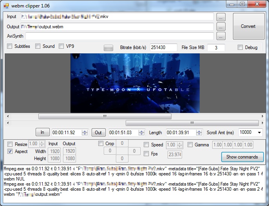Click the top Crop value field
The width and height of the screenshot is (269, 206).
(x=122, y=143)
